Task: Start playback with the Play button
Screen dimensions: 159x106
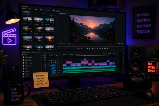Action: pyautogui.click(x=92, y=48)
